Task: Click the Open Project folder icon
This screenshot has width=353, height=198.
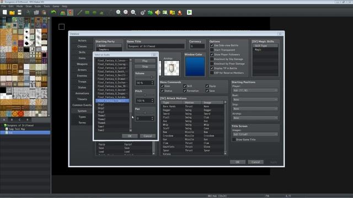Action: (12, 12)
